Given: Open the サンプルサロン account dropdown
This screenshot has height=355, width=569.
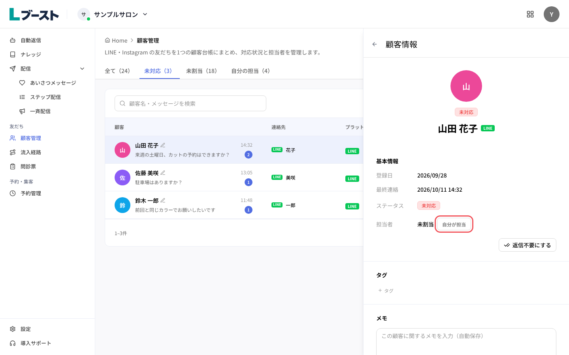Looking at the screenshot, I should coord(113,14).
